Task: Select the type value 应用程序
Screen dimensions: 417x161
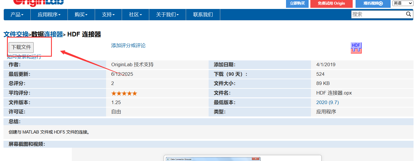Action: [x=326, y=112]
